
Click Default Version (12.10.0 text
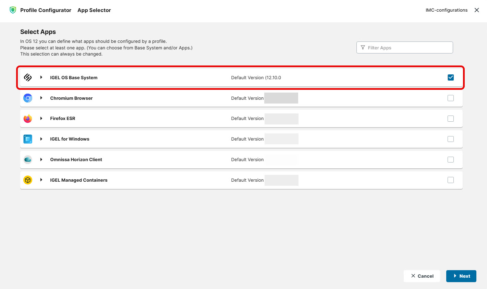click(256, 77)
